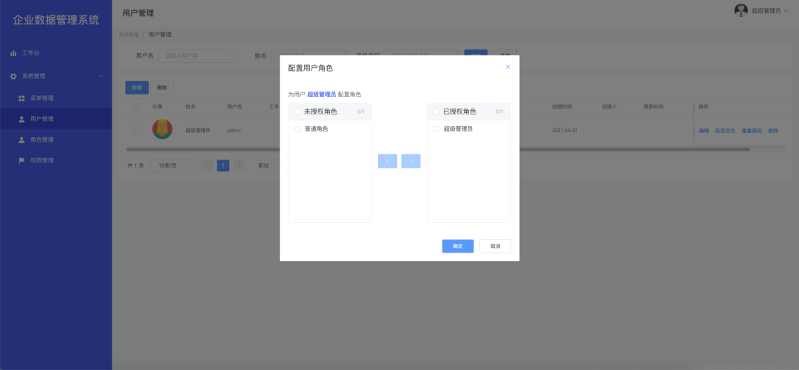Click the 确定 button in the dialog
Image resolution: width=799 pixels, height=370 pixels.
(x=457, y=246)
